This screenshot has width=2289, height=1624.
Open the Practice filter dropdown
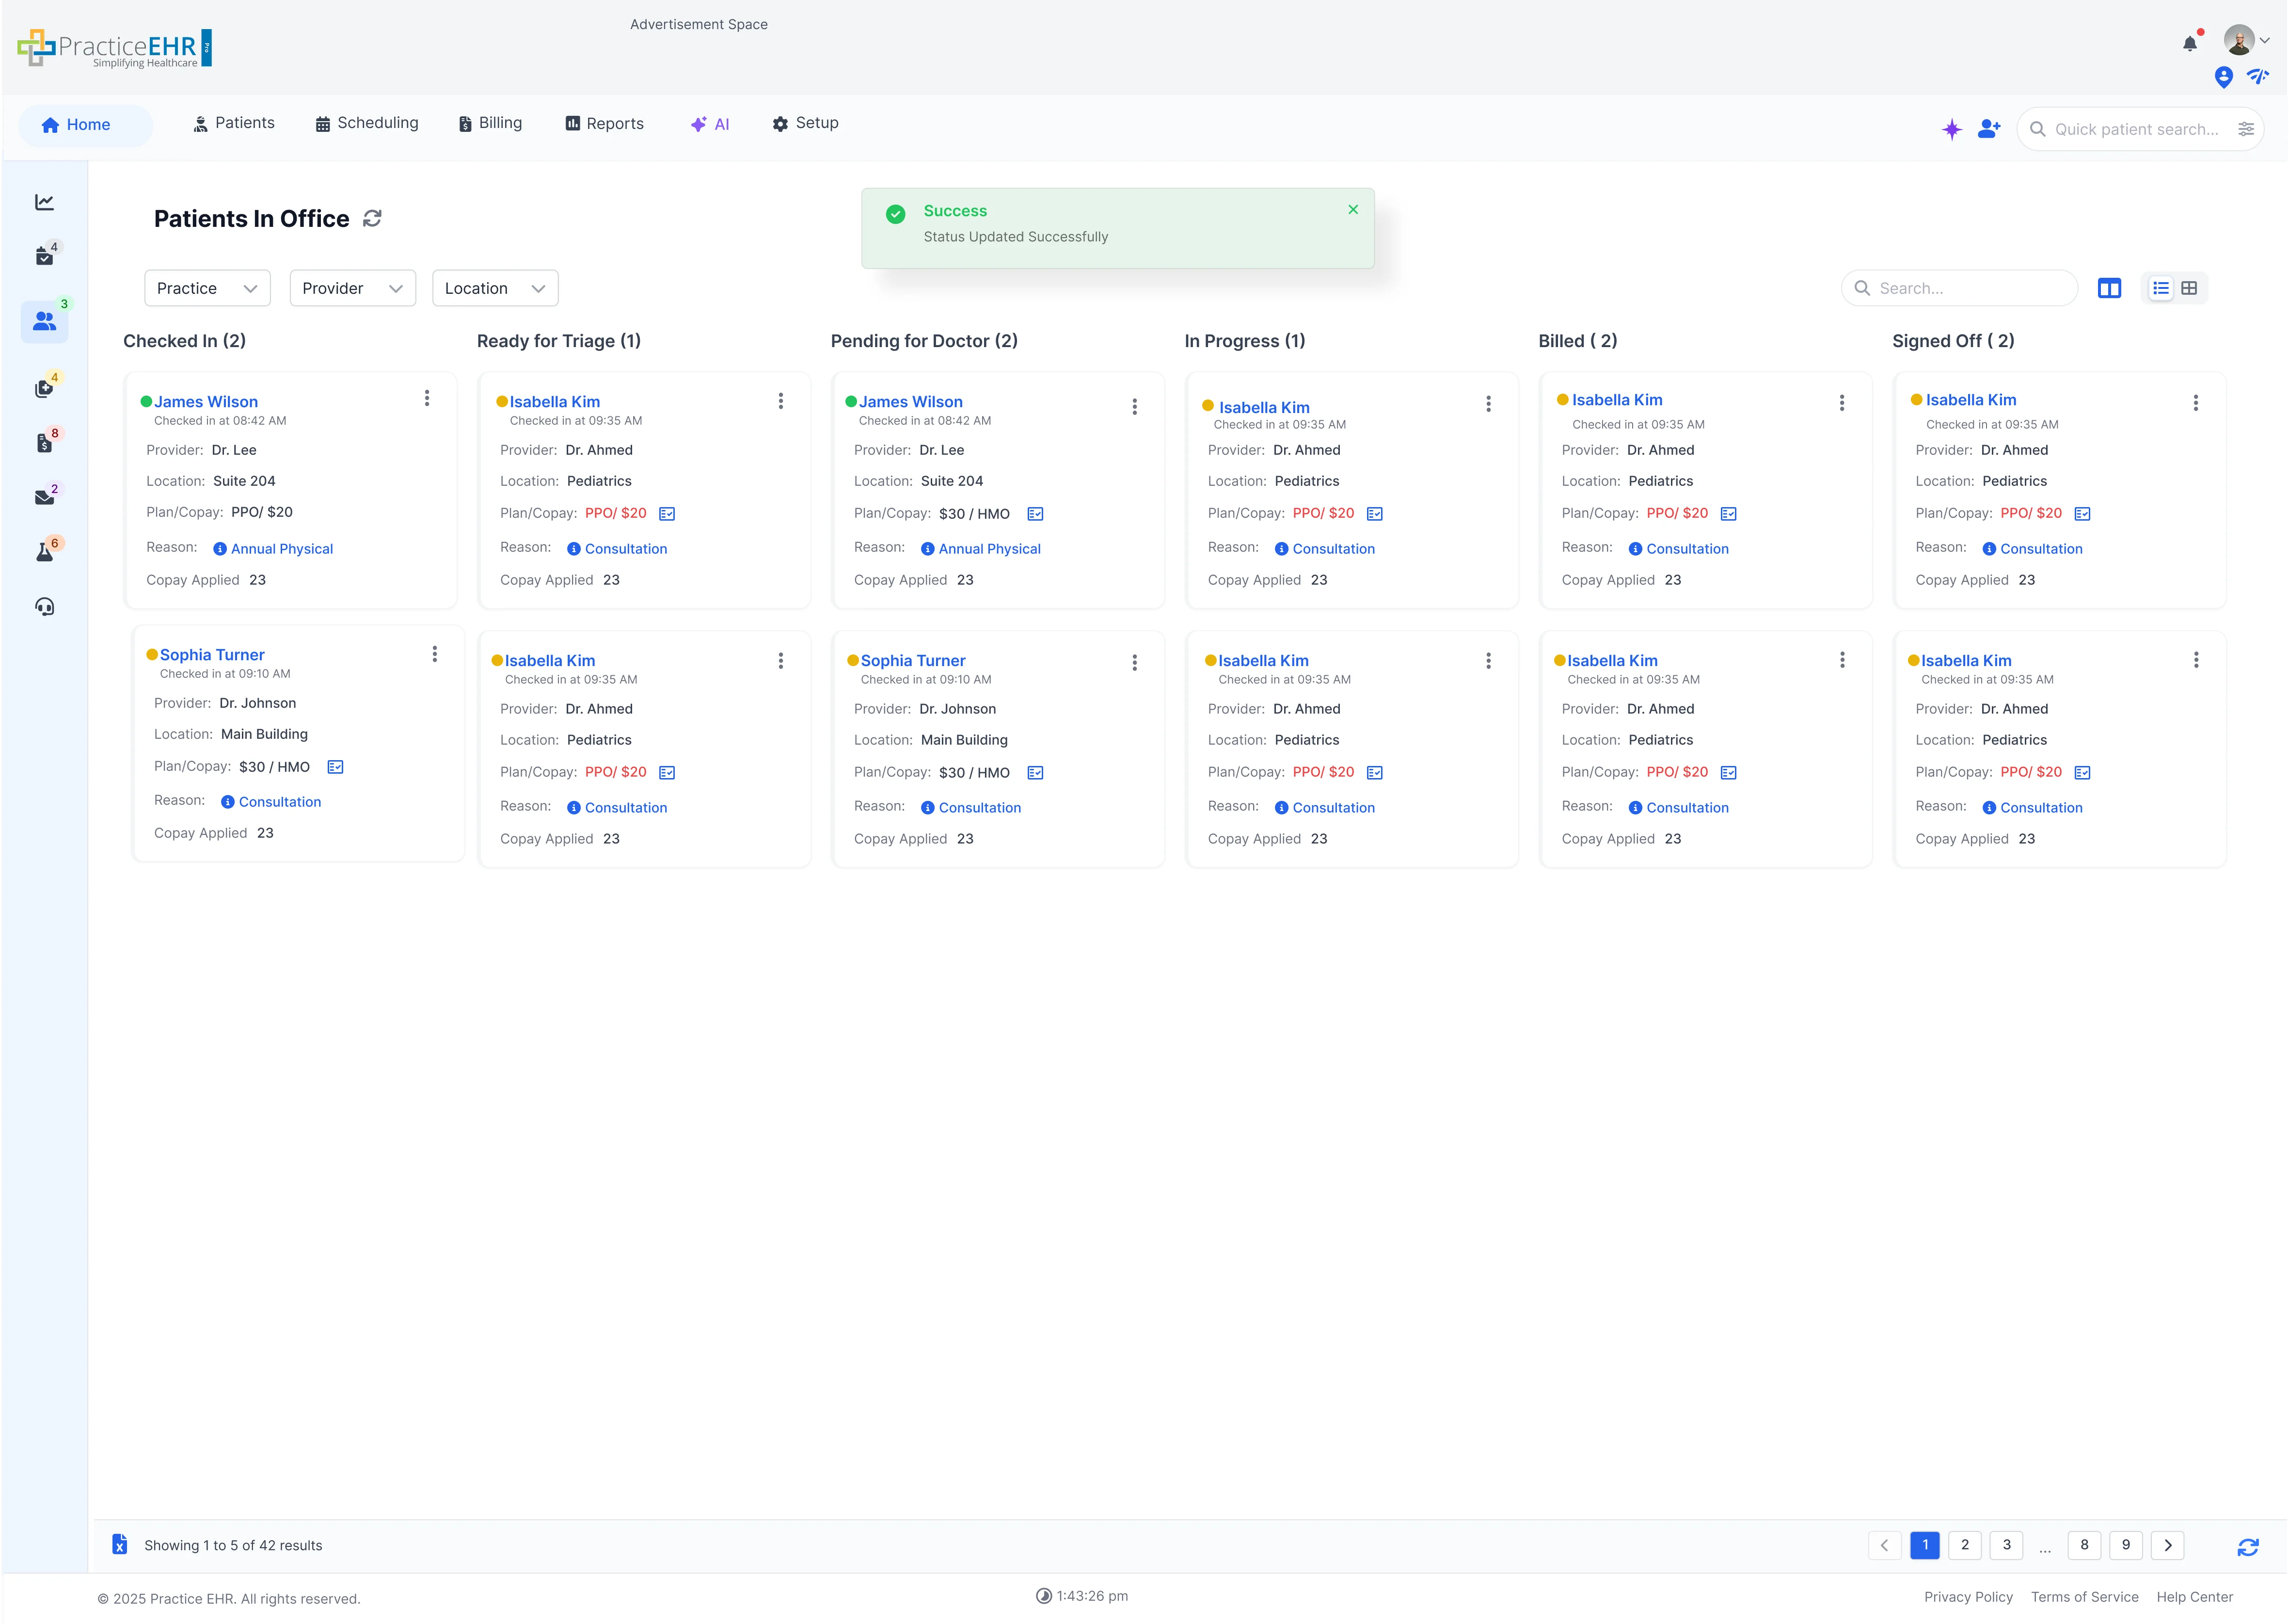pyautogui.click(x=207, y=288)
